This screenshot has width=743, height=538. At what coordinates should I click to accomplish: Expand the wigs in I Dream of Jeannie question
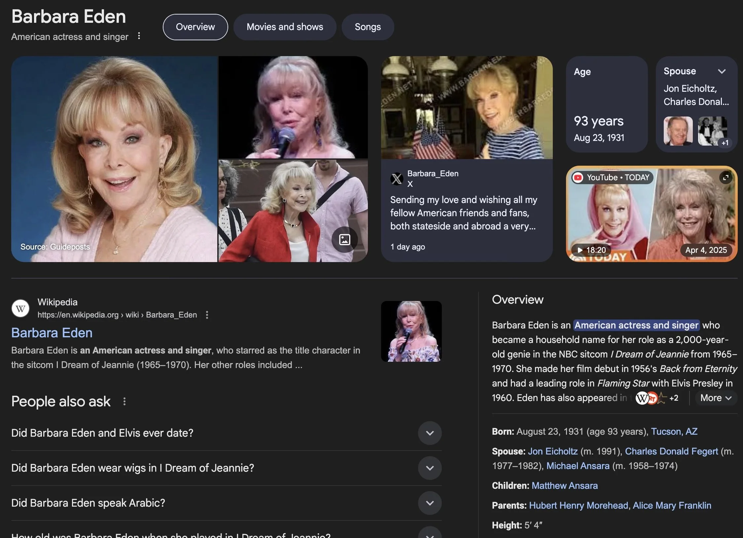[x=430, y=468]
